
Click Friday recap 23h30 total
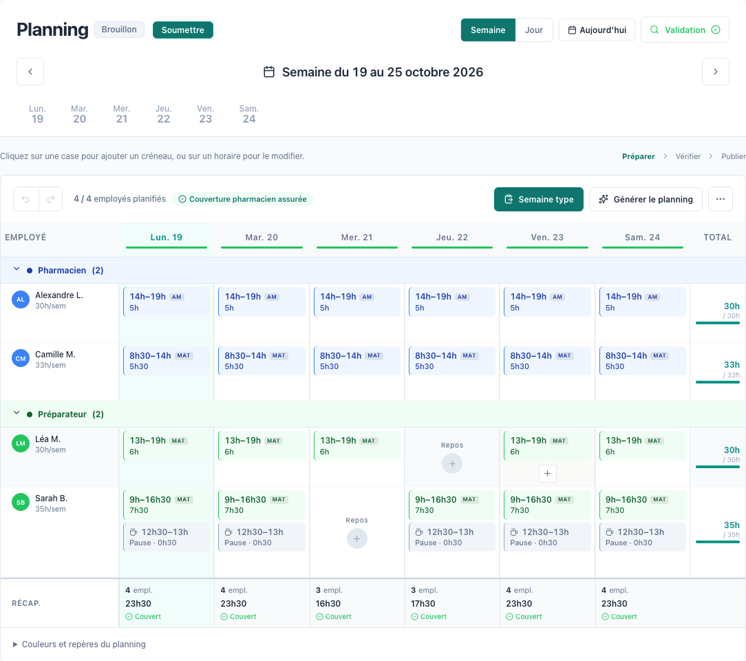[519, 603]
